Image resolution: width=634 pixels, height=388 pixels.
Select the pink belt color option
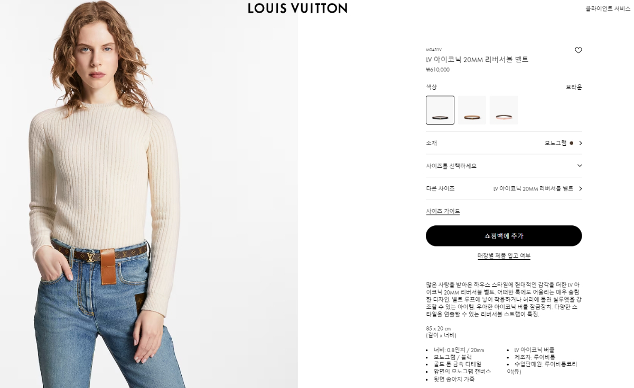click(504, 110)
